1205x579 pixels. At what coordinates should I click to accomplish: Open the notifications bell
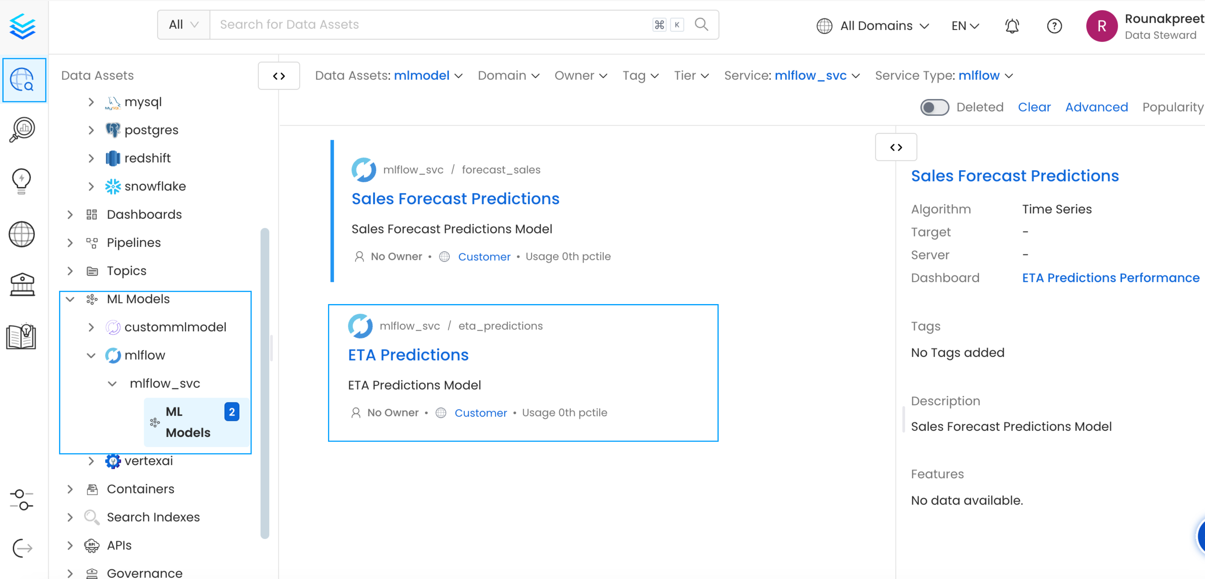(x=1011, y=26)
